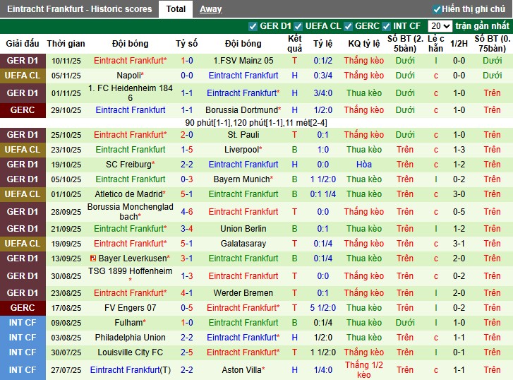The image size is (513, 380).
Task: Click GERC badge in FV Engers 07 row
Action: click(23, 308)
